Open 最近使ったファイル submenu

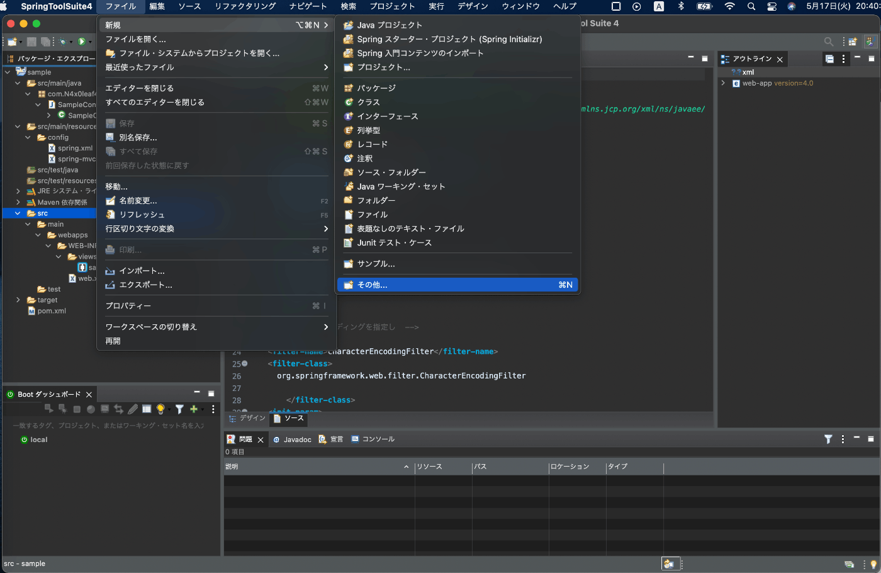[x=216, y=67]
